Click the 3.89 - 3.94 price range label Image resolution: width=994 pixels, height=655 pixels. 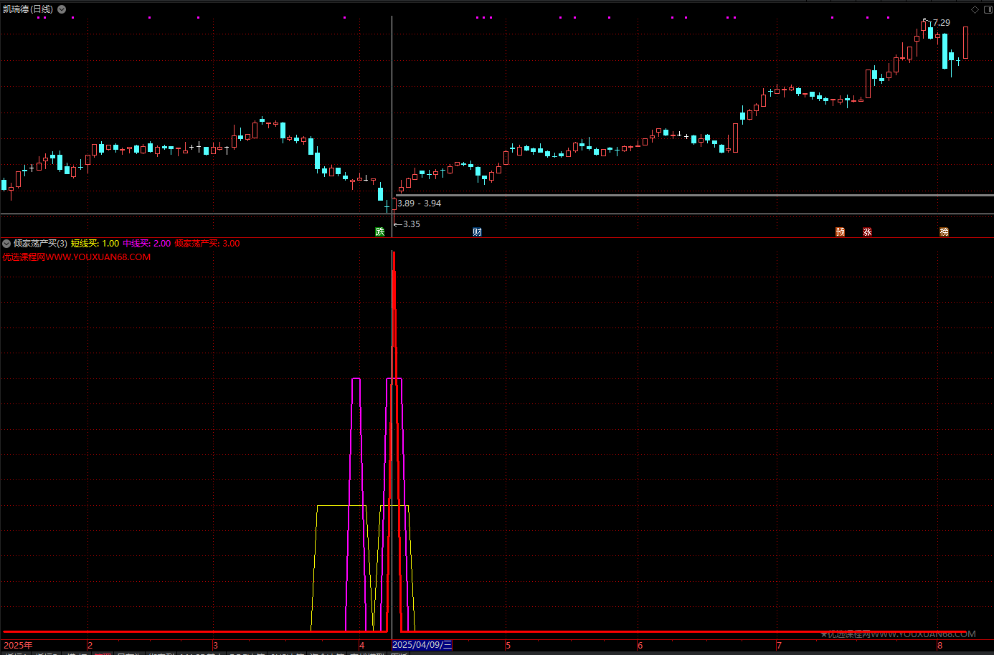(x=420, y=204)
